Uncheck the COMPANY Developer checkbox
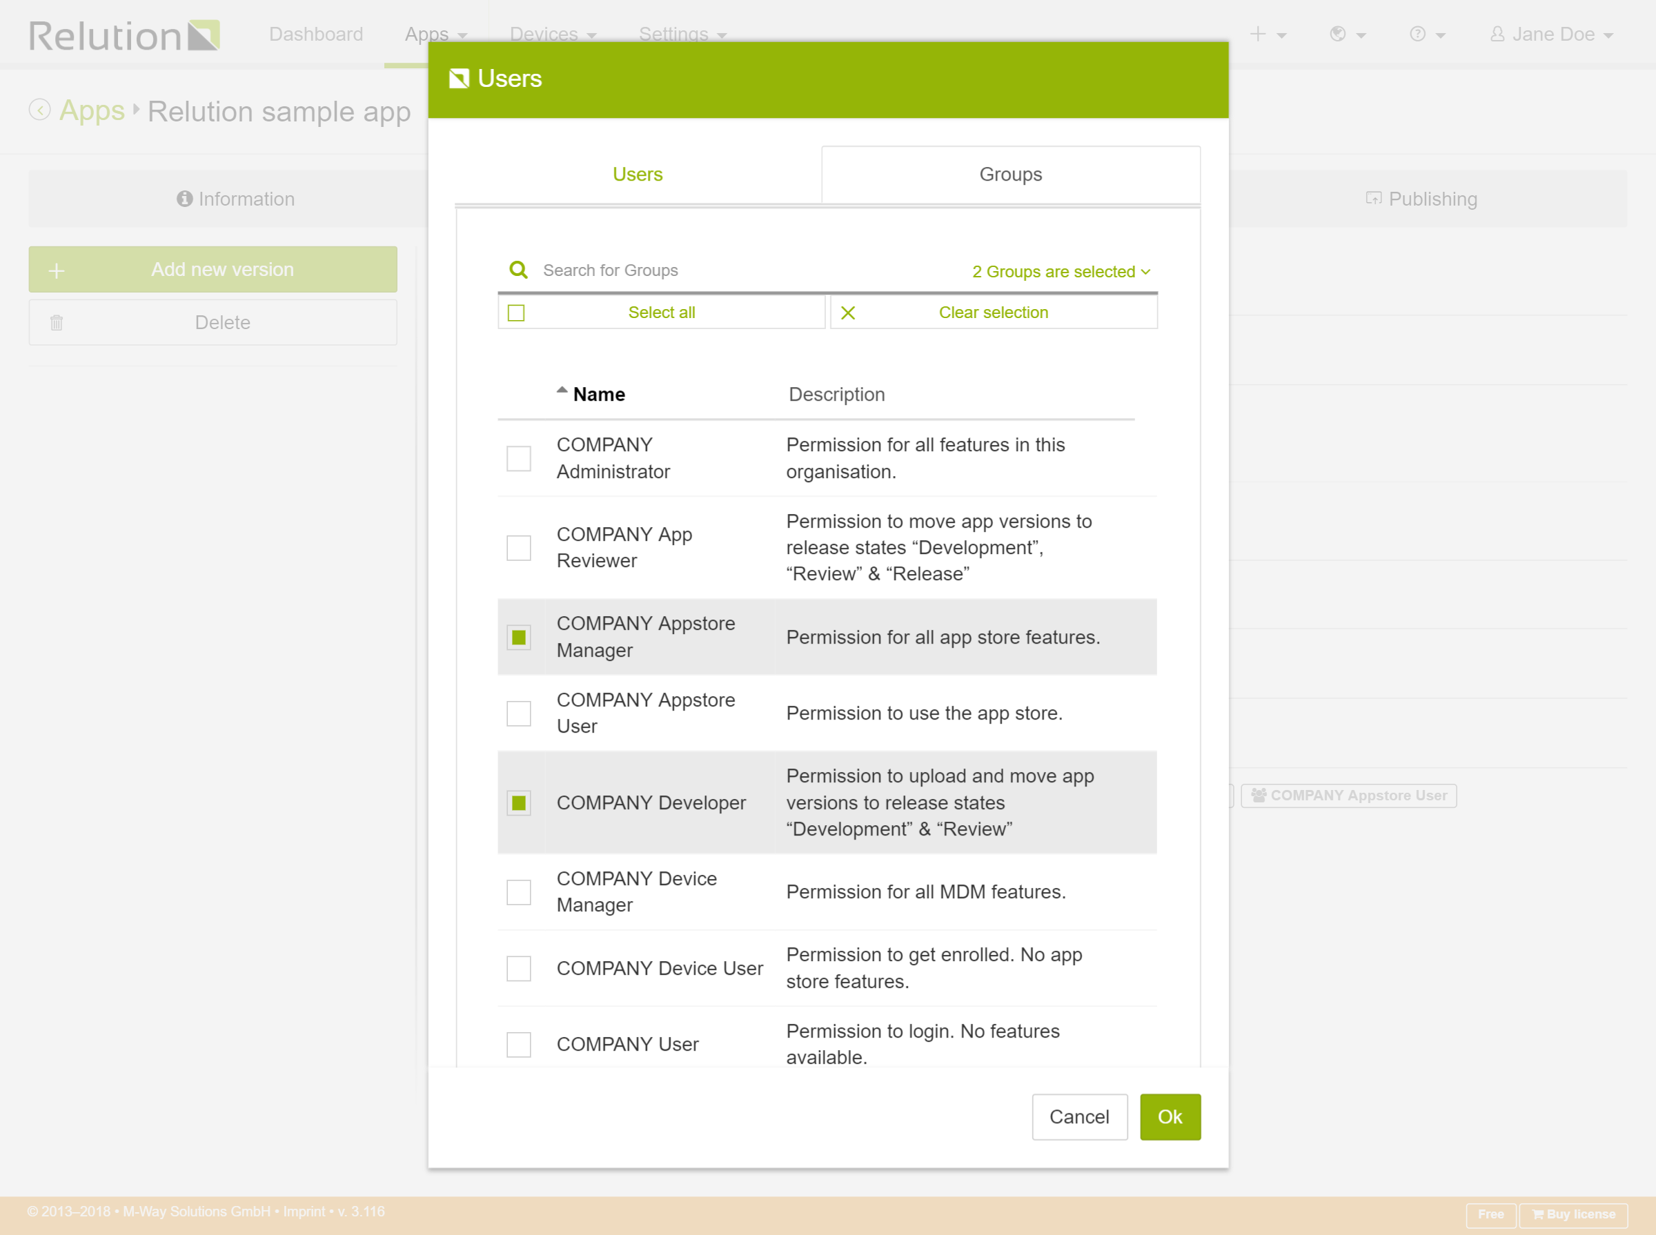Image resolution: width=1656 pixels, height=1235 pixels. (x=519, y=803)
